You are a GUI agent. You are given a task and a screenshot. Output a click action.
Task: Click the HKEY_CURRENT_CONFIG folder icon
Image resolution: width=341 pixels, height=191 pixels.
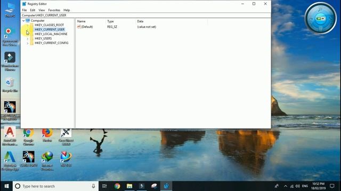(32, 43)
